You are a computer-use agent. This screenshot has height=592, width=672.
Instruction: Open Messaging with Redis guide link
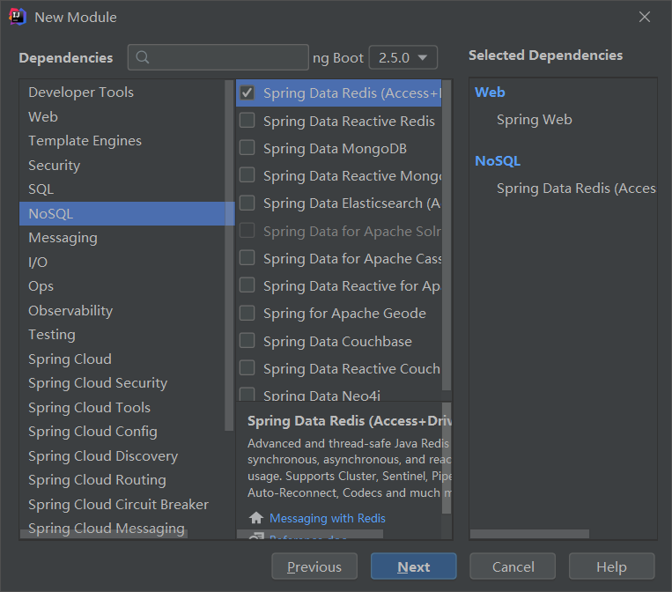pyautogui.click(x=328, y=518)
